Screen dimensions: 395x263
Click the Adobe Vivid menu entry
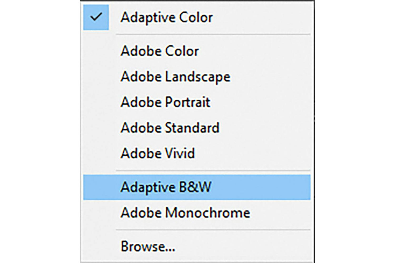[x=157, y=153]
